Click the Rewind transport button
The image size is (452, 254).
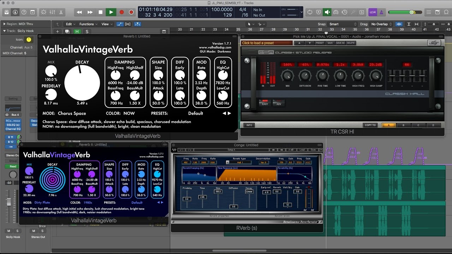point(79,12)
